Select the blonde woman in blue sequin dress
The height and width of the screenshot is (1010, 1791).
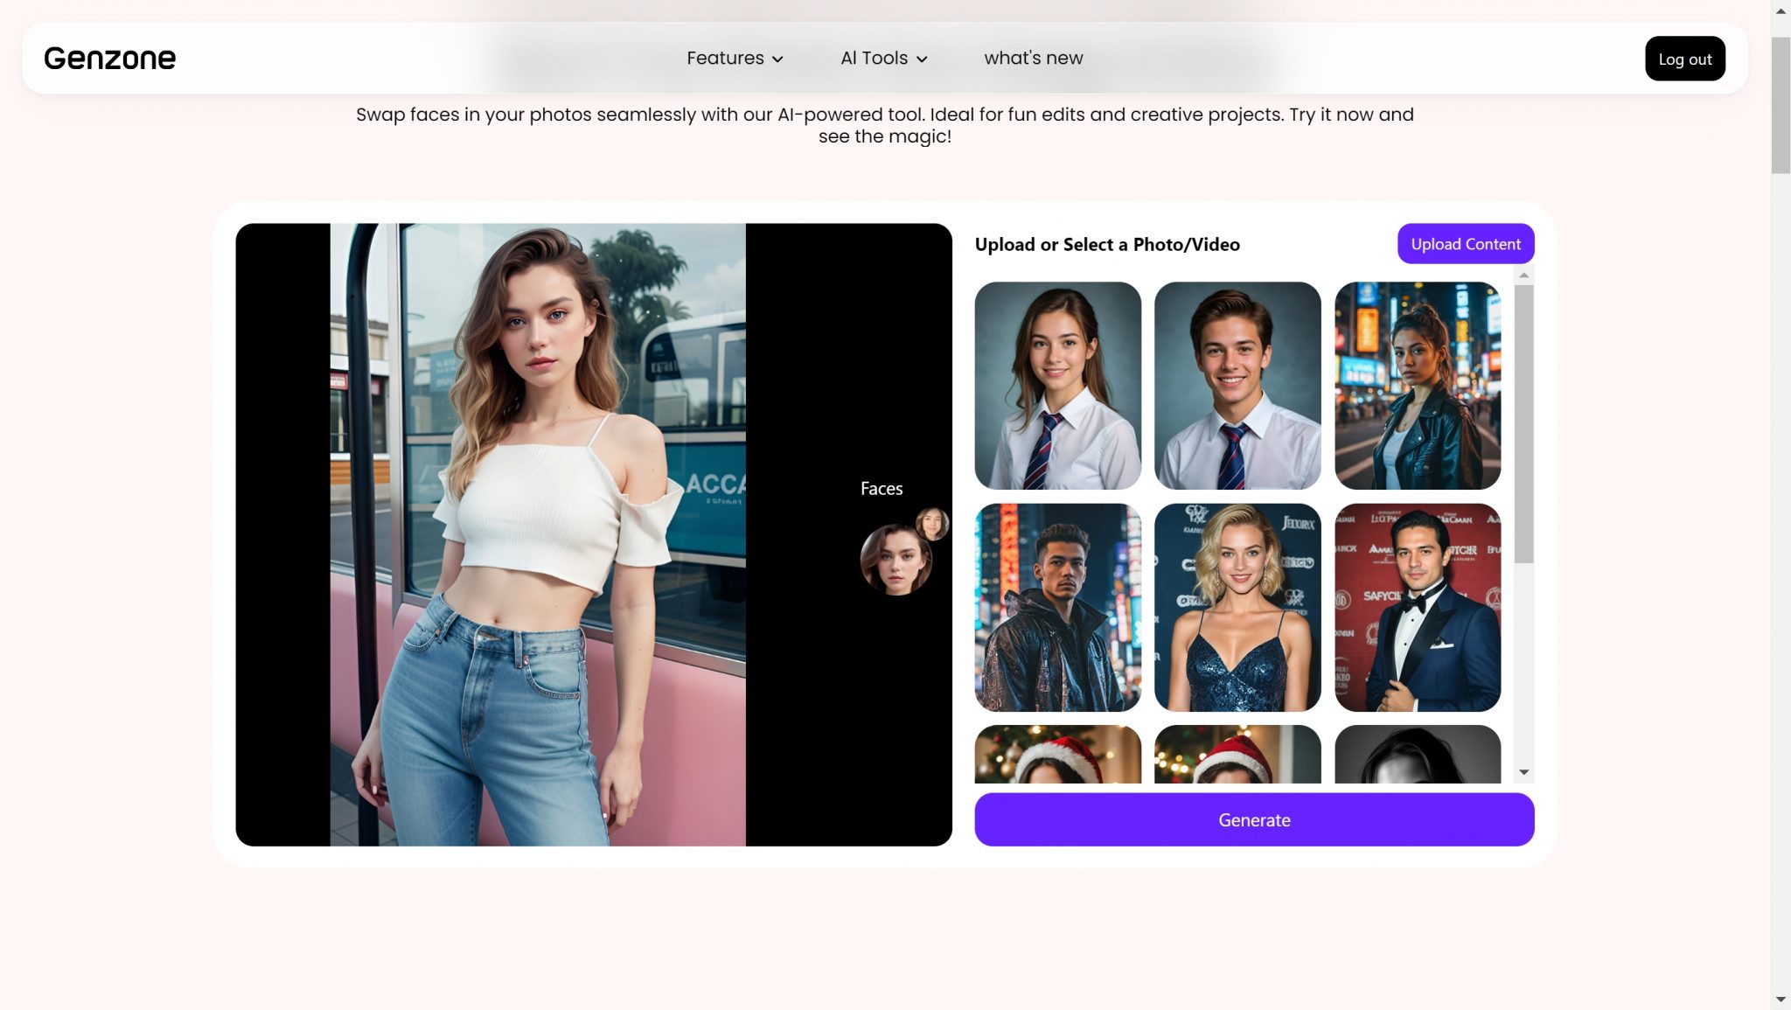click(1237, 607)
